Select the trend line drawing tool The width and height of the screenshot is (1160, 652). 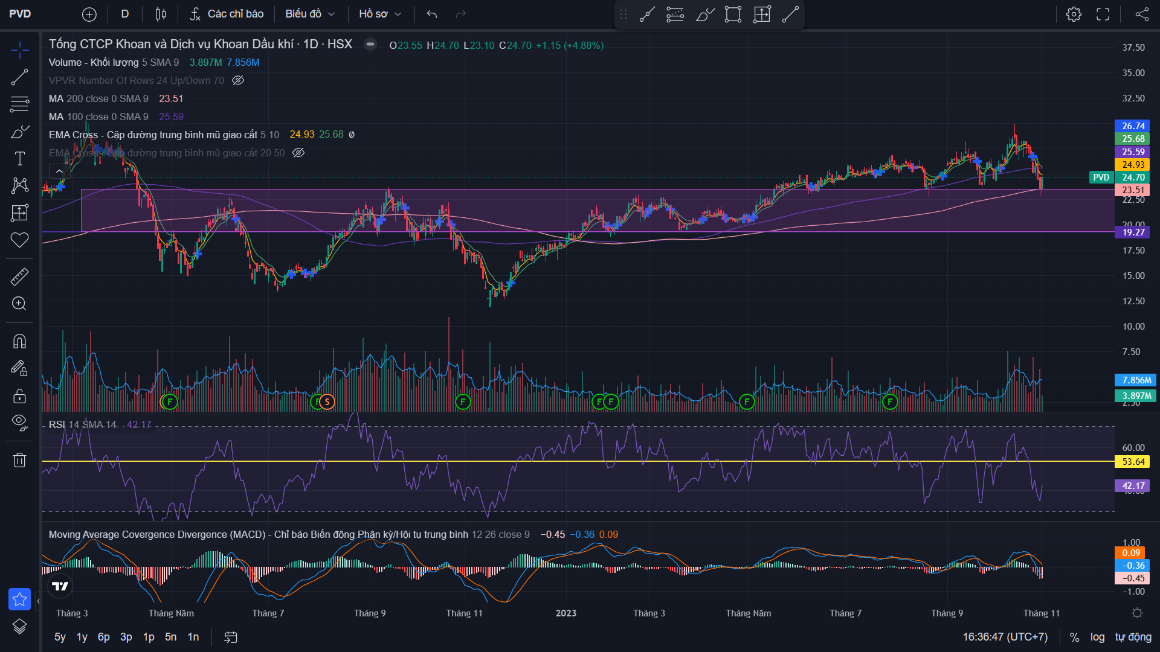pos(19,77)
